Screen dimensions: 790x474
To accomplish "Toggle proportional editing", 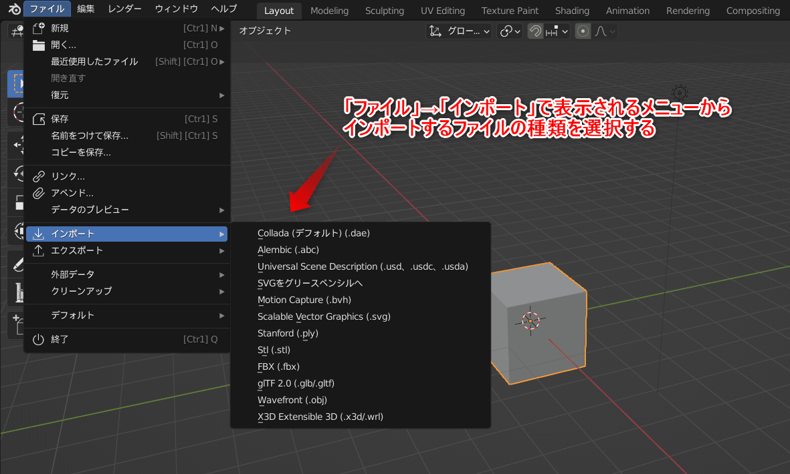I will click(583, 31).
